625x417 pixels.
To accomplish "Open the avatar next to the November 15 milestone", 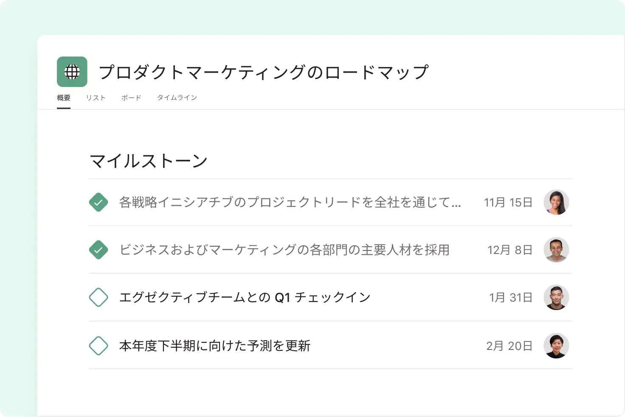I will pos(556,203).
